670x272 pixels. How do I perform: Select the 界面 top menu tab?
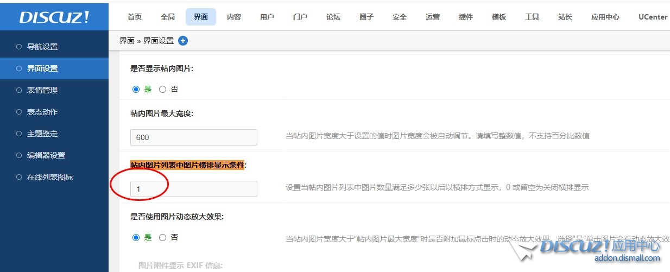pos(201,17)
